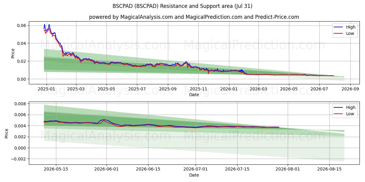Image resolution: width=365 pixels, height=182 pixels.
Task: Click the '2025-11' x-axis label
Action: click(198, 89)
